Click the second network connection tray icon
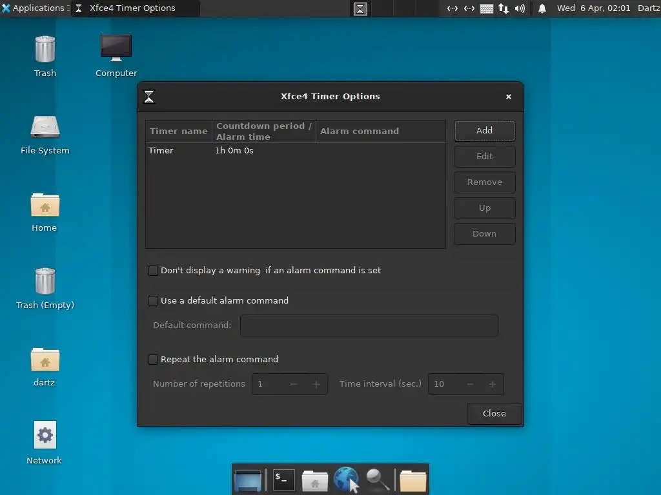The width and height of the screenshot is (661, 495). click(469, 8)
